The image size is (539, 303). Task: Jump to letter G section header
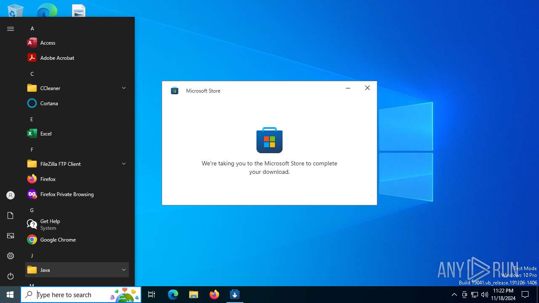[x=32, y=210]
